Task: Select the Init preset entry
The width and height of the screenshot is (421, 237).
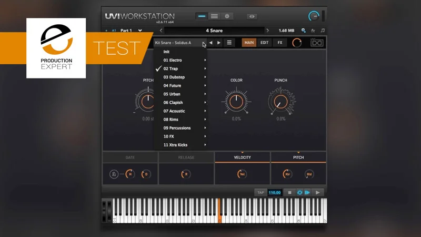Action: (180, 52)
